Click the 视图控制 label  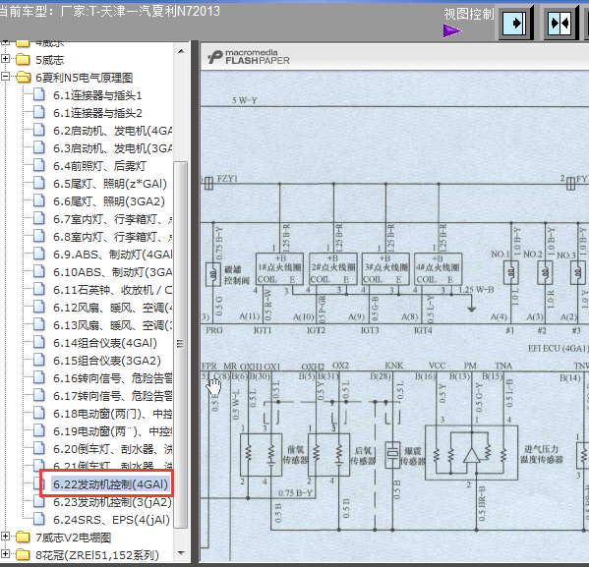point(468,15)
